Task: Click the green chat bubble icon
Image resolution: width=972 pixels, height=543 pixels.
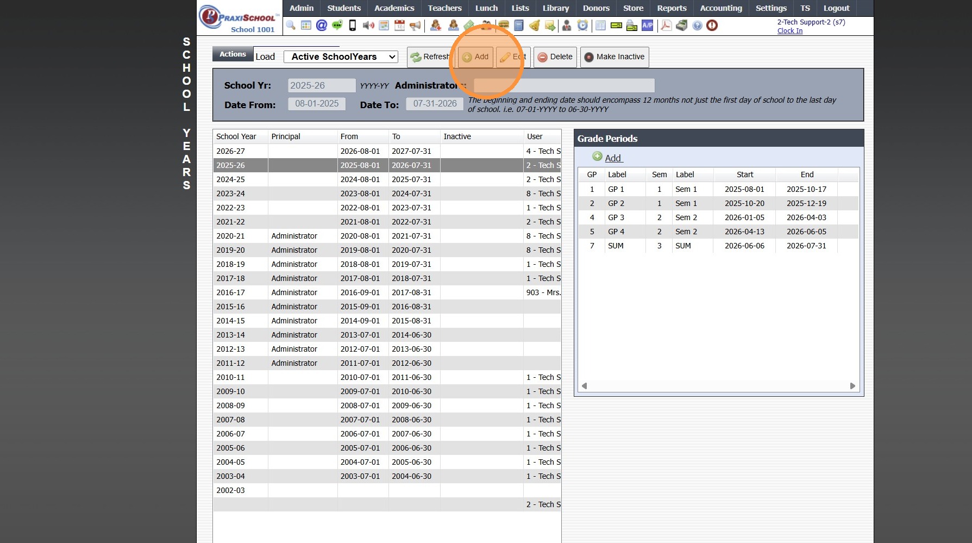Action: 337,26
